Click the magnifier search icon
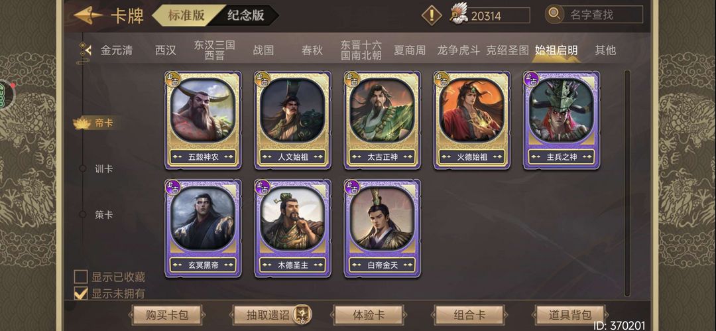This screenshot has width=716, height=331. (555, 14)
